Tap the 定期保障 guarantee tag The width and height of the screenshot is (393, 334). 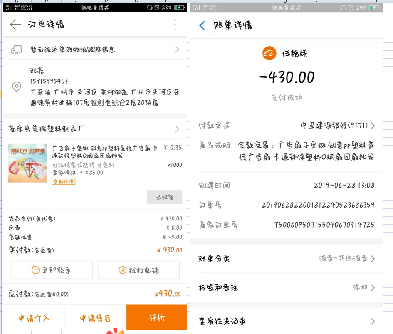pos(64,181)
